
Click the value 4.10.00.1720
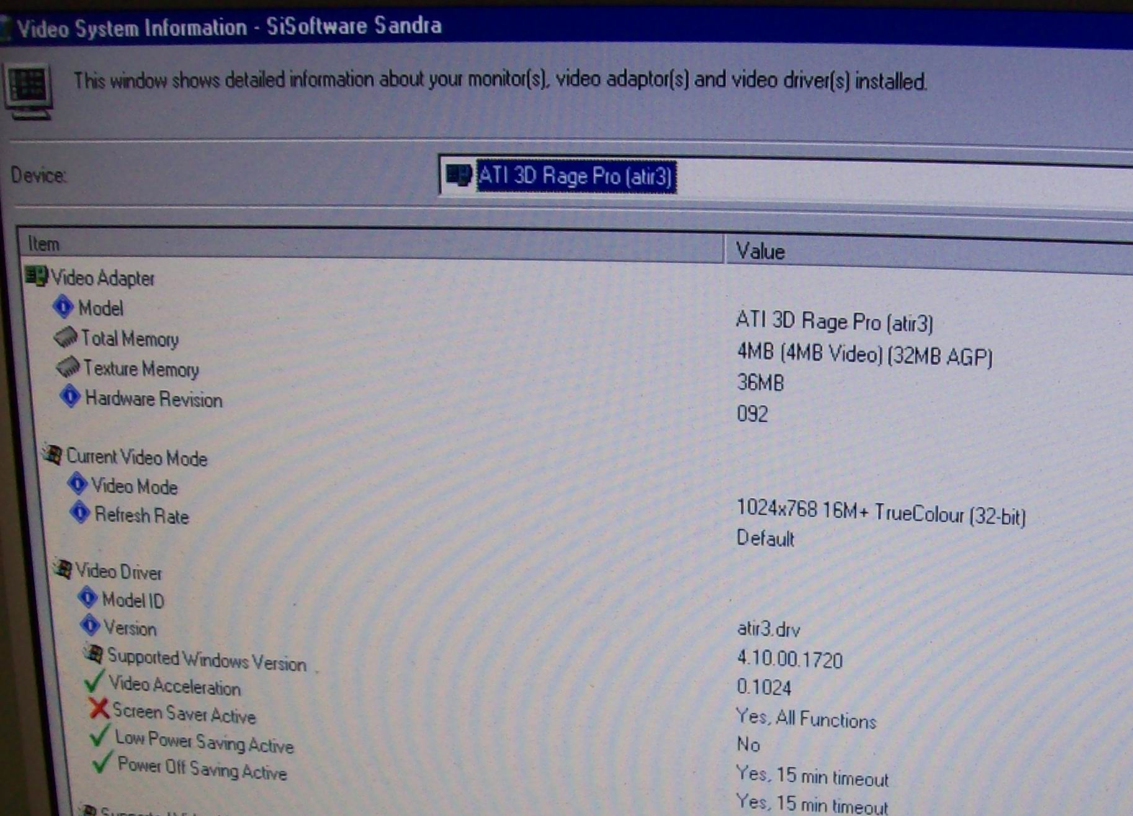point(790,659)
